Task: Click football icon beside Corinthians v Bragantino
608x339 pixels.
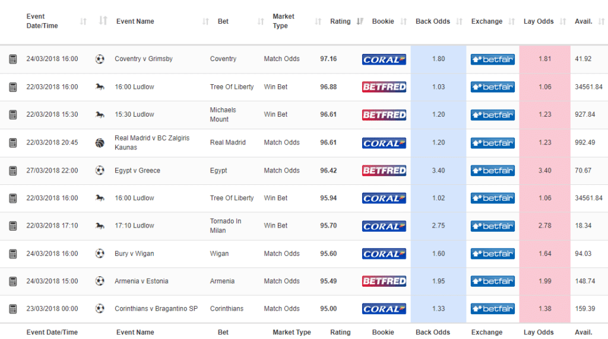Action: click(100, 308)
